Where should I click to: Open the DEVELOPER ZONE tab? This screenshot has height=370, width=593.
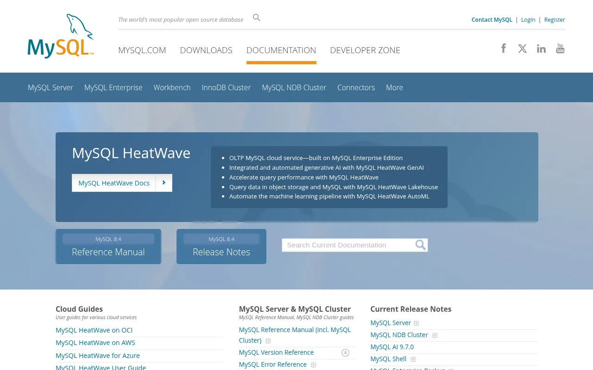[x=365, y=50]
